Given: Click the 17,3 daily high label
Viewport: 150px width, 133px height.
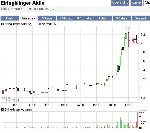Looking at the screenshot, I should [x=127, y=28].
